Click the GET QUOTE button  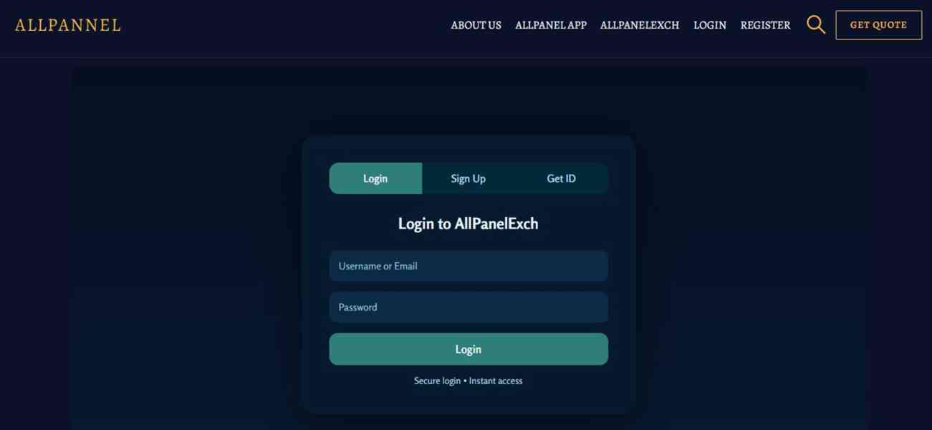(879, 25)
